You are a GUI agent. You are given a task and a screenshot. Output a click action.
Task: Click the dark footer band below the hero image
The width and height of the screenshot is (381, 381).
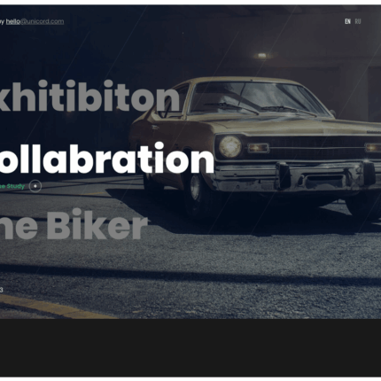click(x=190, y=347)
